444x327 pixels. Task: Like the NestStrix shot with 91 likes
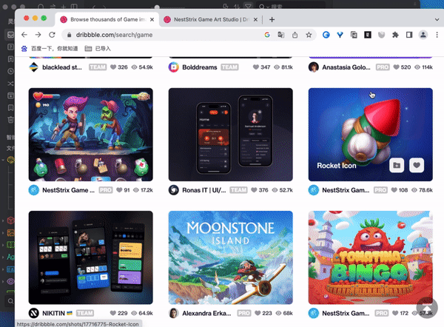coord(119,190)
